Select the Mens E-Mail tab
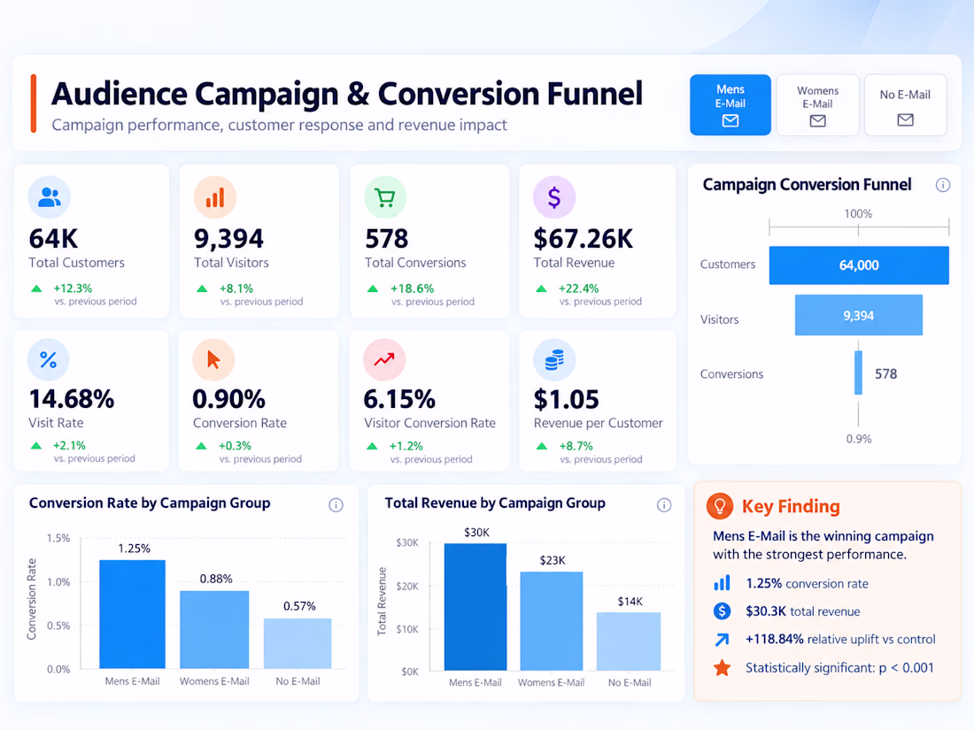The width and height of the screenshot is (974, 730). pos(730,105)
